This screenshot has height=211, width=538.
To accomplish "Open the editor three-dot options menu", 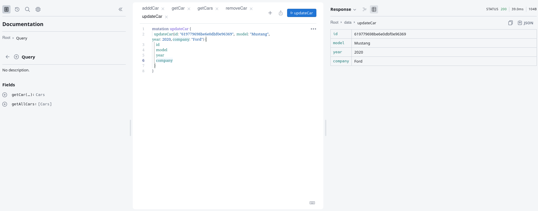I will pyautogui.click(x=313, y=29).
